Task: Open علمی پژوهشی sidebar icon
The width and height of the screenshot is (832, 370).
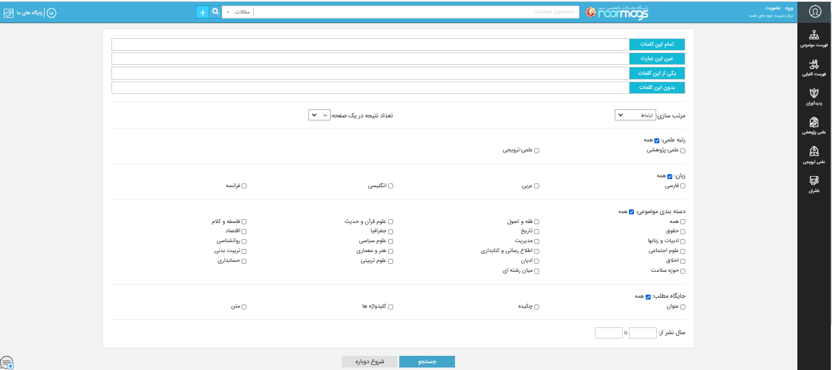Action: [x=814, y=125]
